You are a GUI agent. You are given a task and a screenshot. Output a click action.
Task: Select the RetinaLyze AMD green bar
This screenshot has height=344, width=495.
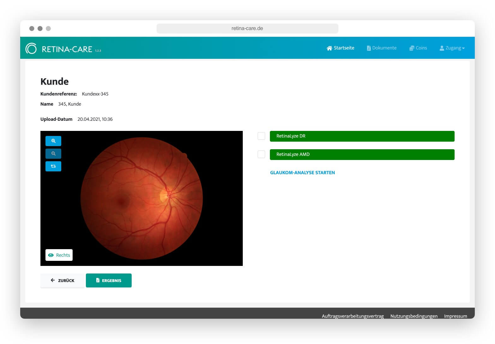pyautogui.click(x=362, y=155)
